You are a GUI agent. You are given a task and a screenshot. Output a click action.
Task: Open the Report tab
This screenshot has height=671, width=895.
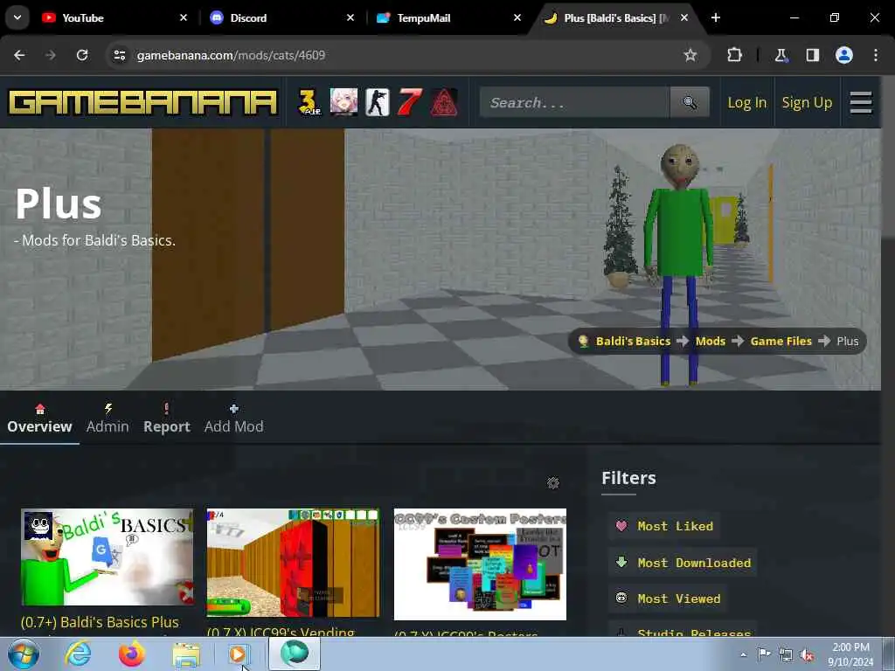[x=167, y=419]
